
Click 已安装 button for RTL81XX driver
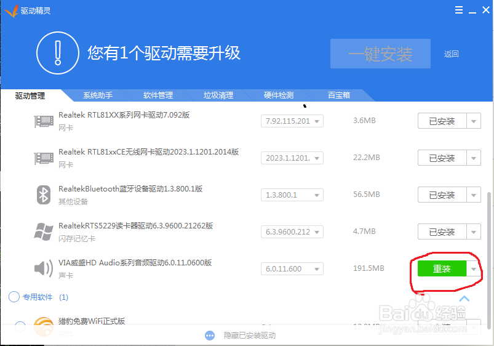442,121
